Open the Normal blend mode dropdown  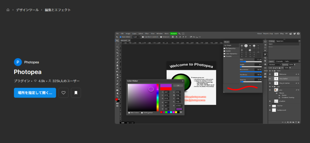(275, 64)
